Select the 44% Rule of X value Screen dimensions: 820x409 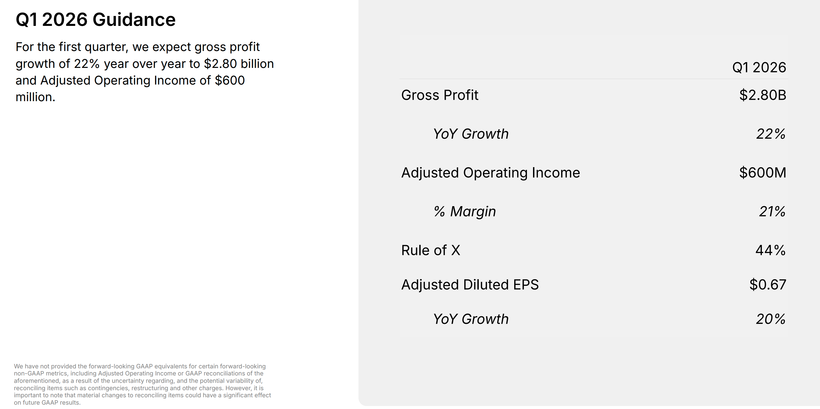pos(770,251)
